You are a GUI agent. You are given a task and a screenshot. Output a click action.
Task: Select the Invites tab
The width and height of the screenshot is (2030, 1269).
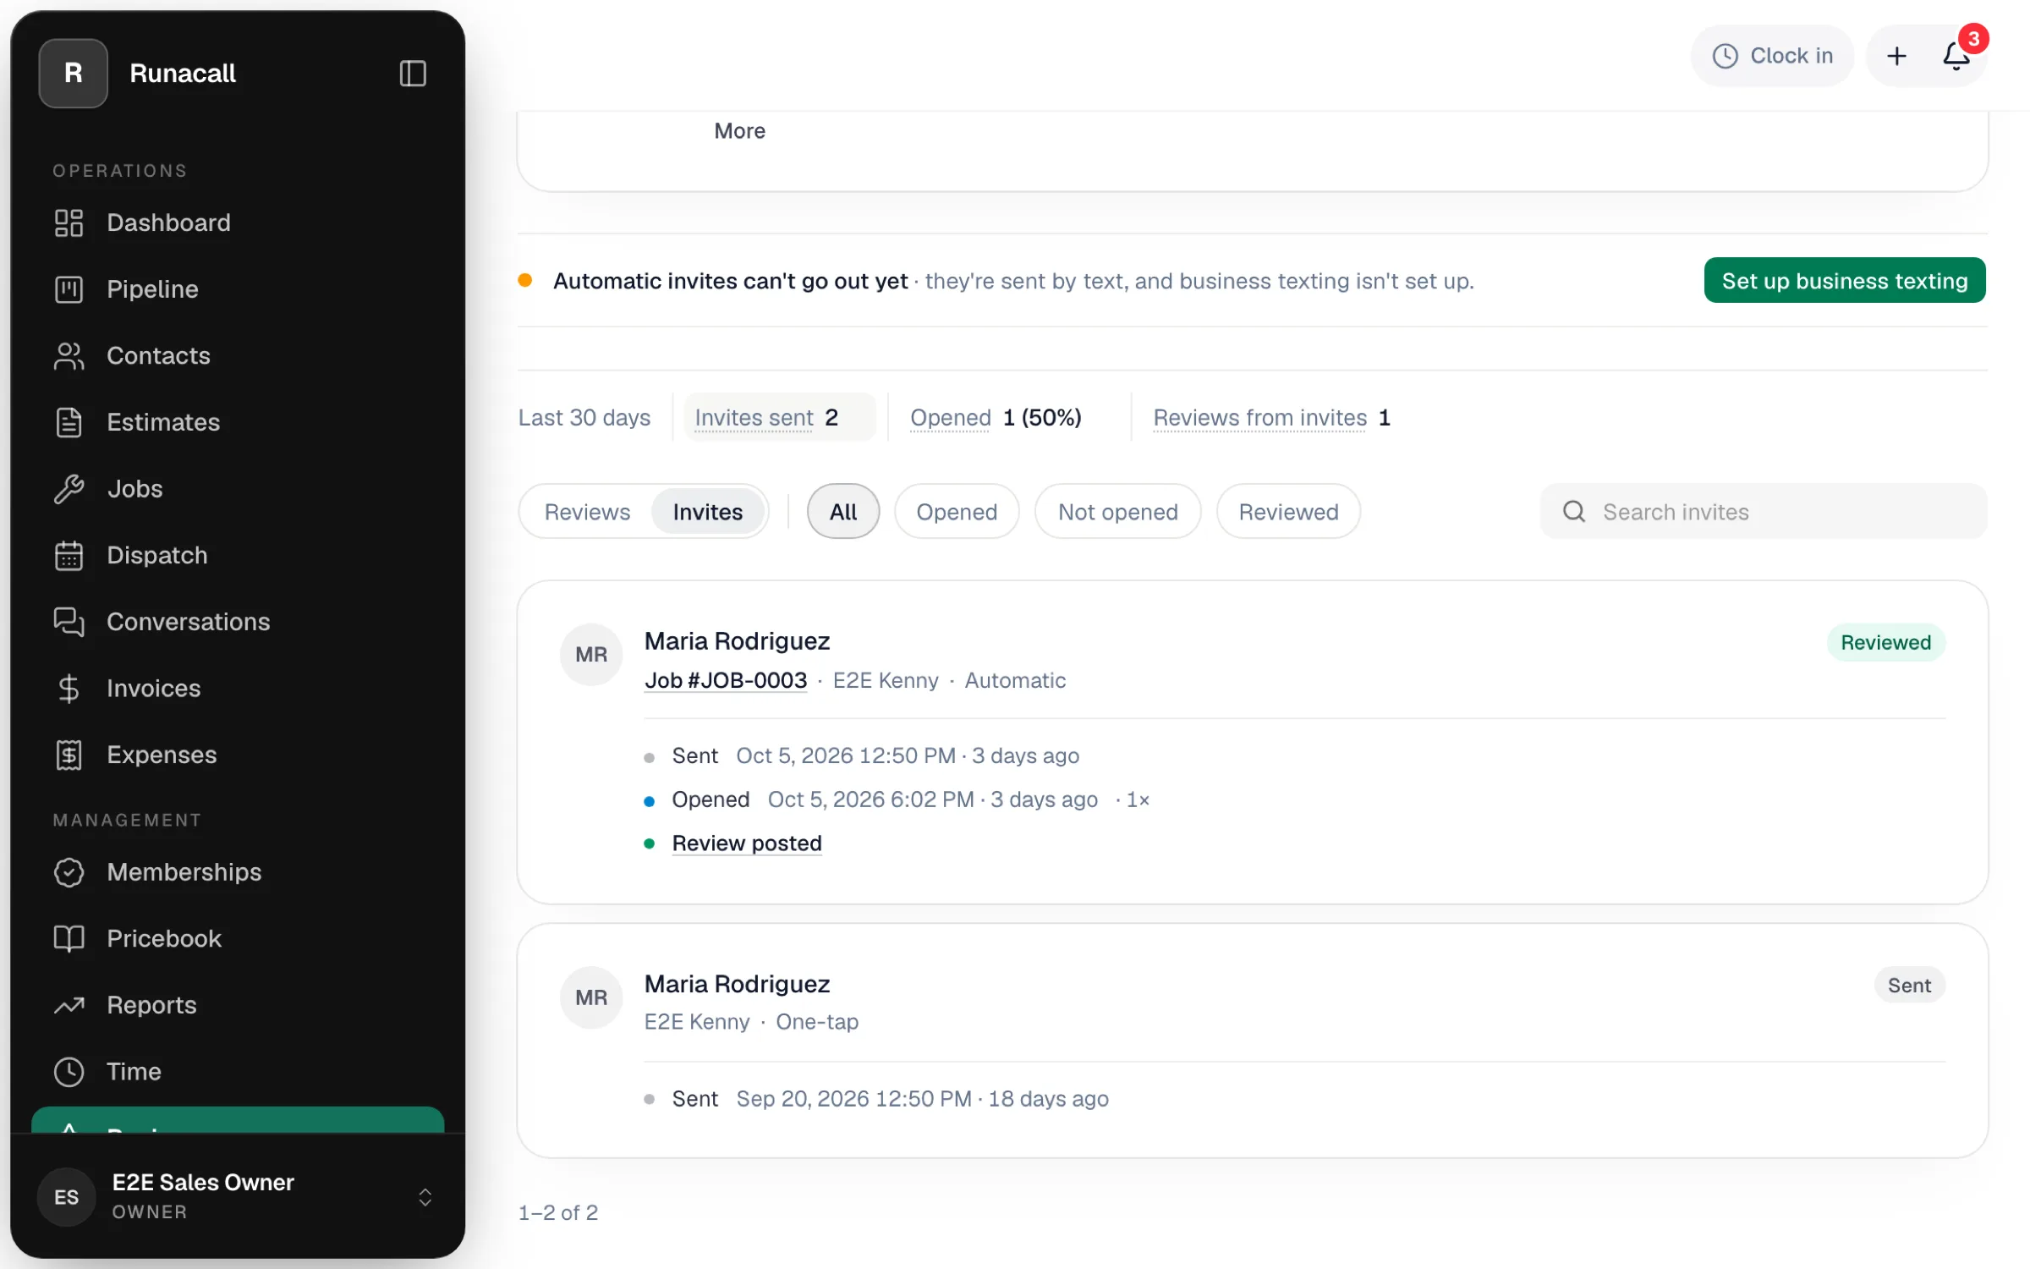[708, 512]
